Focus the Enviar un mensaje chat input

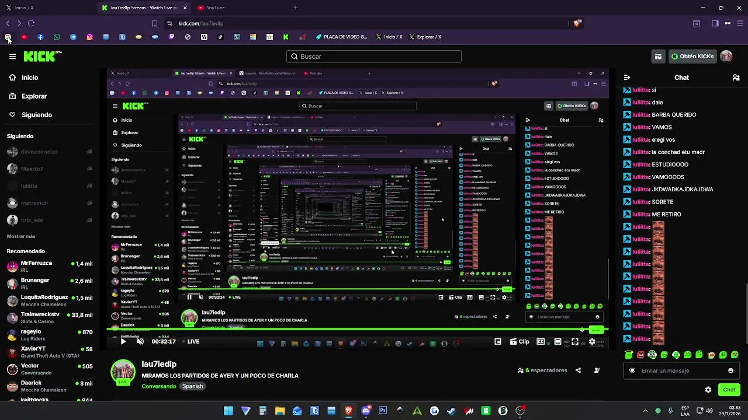tap(681, 370)
